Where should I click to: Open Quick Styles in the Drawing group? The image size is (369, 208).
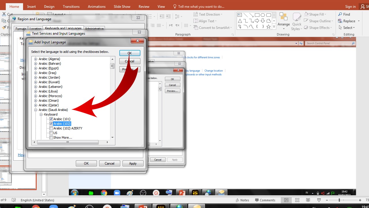pos(297,21)
